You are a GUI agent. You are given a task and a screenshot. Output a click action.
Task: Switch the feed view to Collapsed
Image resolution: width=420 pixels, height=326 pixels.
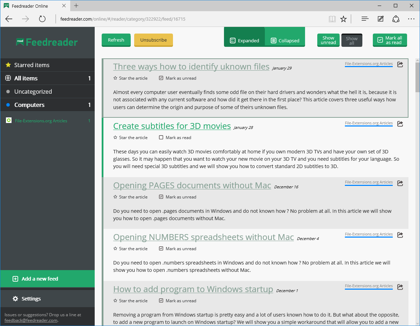285,40
